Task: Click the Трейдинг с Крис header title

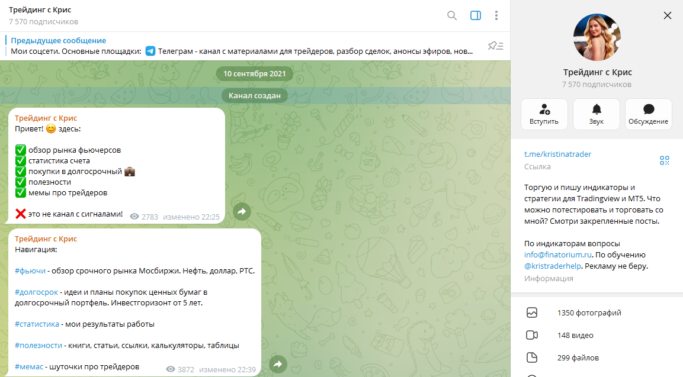Action: (x=40, y=9)
